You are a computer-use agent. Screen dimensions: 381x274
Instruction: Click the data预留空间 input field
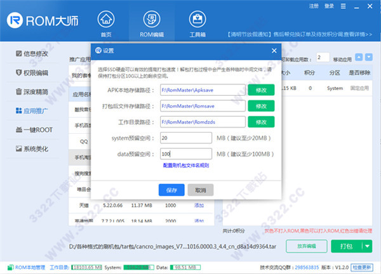tap(186, 154)
